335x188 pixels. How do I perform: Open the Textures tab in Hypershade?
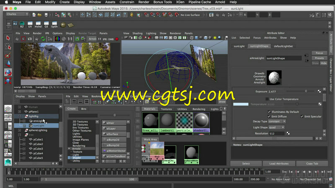pos(166,109)
